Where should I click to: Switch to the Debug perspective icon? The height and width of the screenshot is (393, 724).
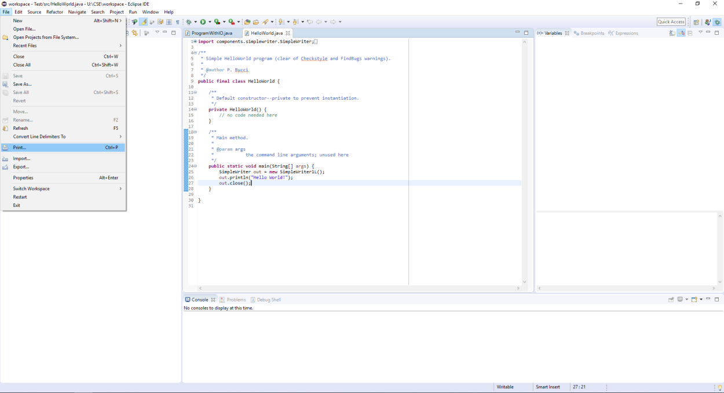pos(717,22)
